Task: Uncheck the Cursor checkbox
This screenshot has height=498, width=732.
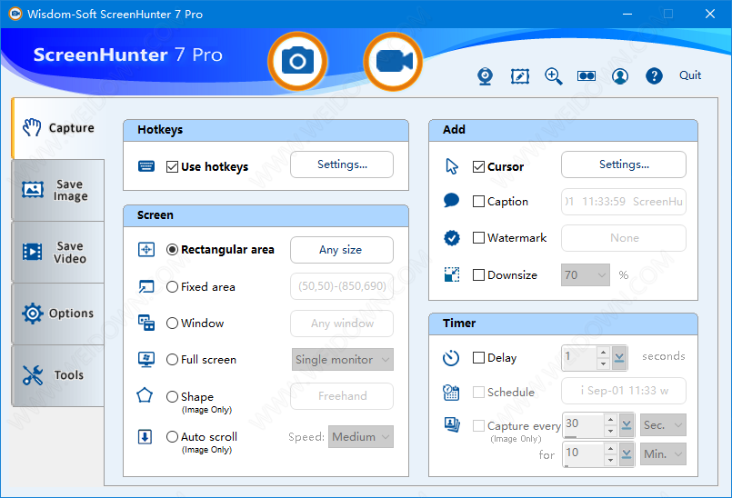Action: pyautogui.click(x=478, y=166)
